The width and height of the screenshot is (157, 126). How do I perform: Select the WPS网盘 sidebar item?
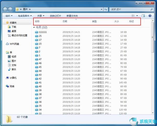14,44
